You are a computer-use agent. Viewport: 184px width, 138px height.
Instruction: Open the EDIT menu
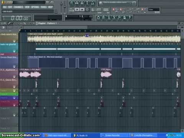[x=10, y=7]
